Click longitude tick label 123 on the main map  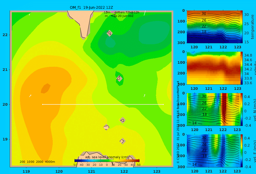coord(157,171)
